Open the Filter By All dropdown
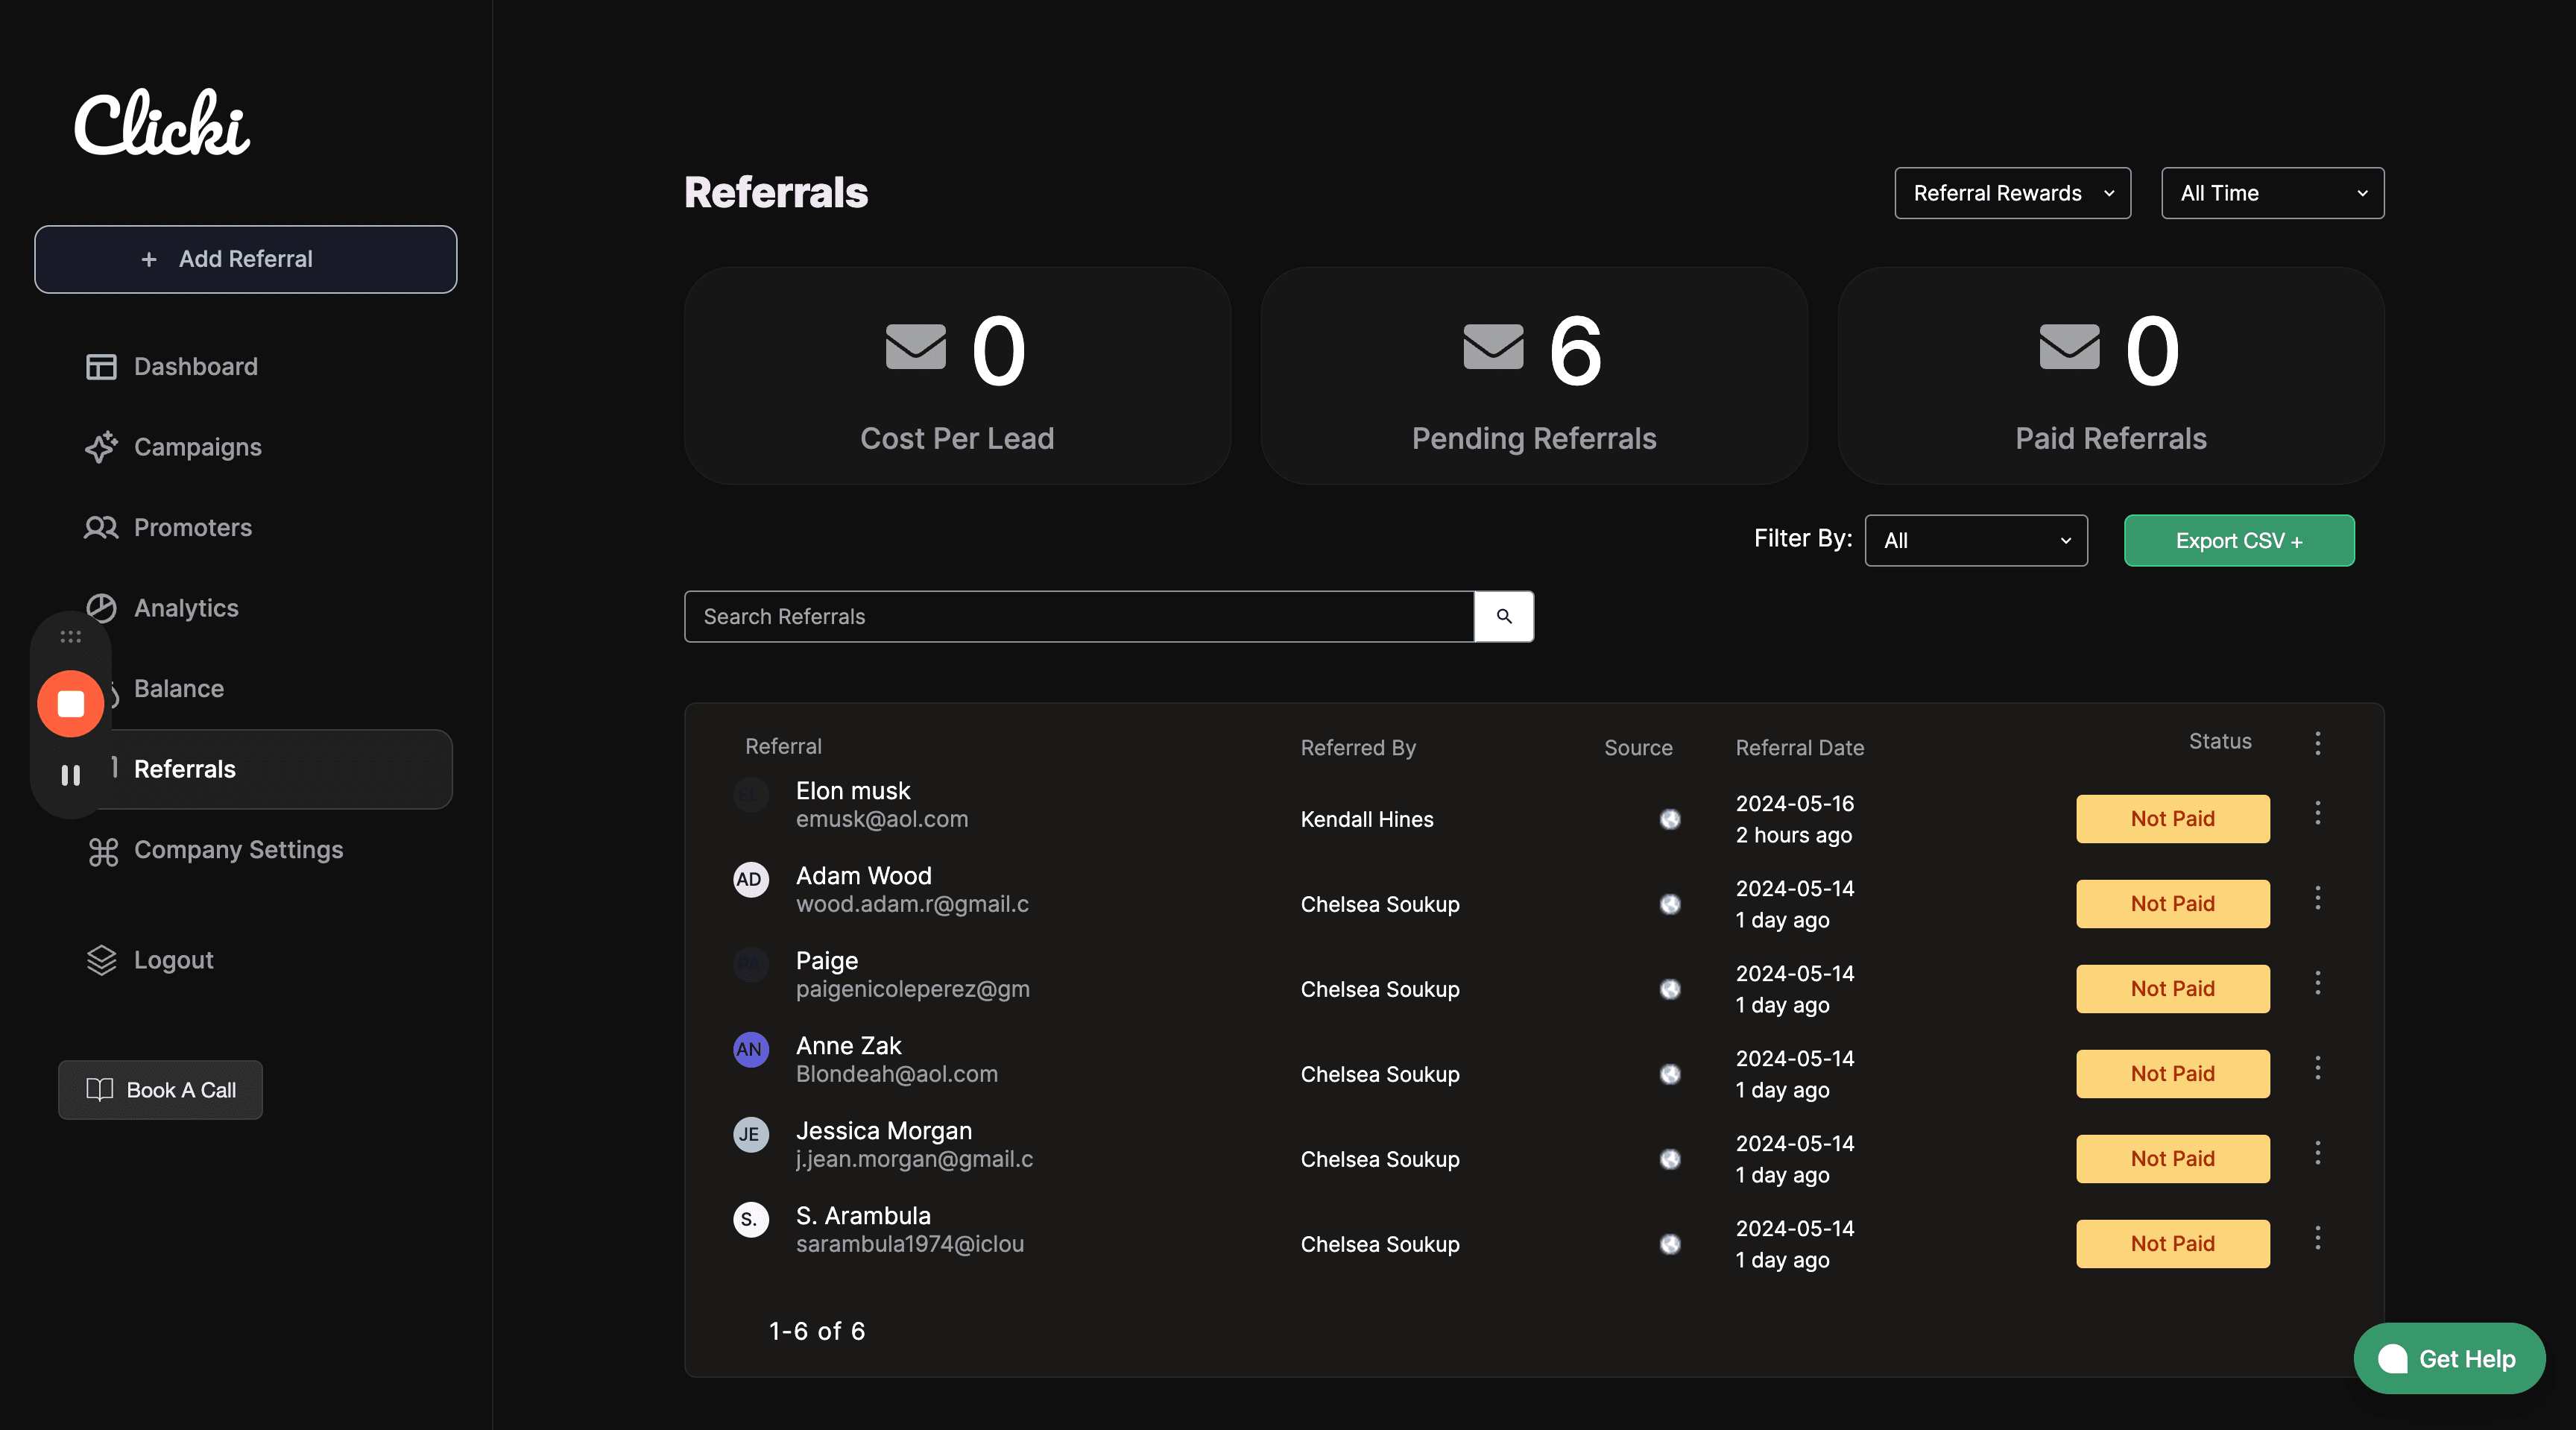Screen dimensions: 2576x1430 coord(1976,540)
